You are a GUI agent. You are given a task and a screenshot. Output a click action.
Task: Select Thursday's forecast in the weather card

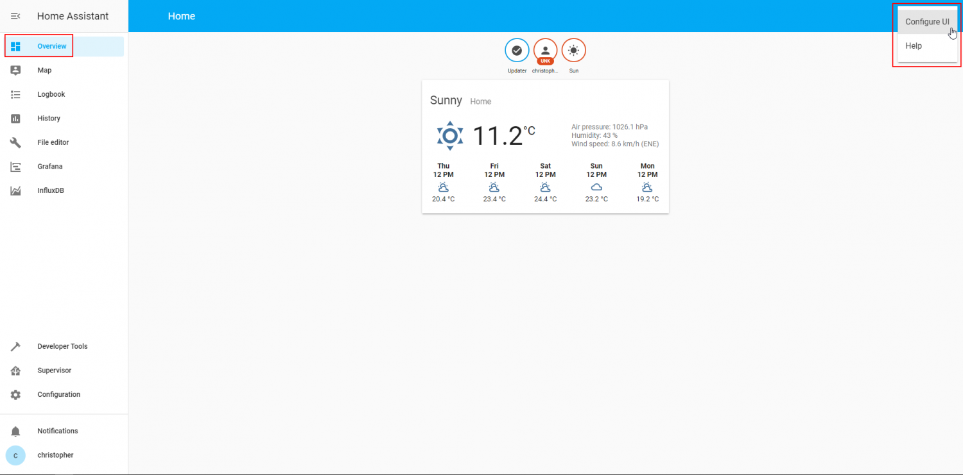(443, 182)
